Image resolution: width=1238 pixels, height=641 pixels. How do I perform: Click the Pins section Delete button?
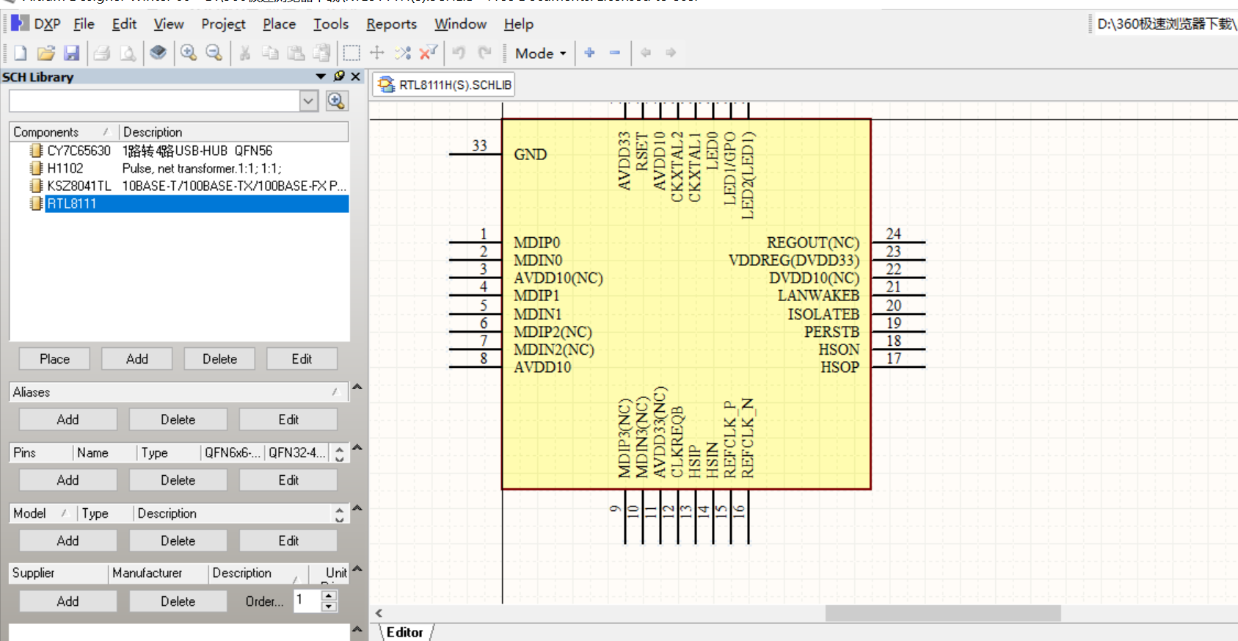178,480
